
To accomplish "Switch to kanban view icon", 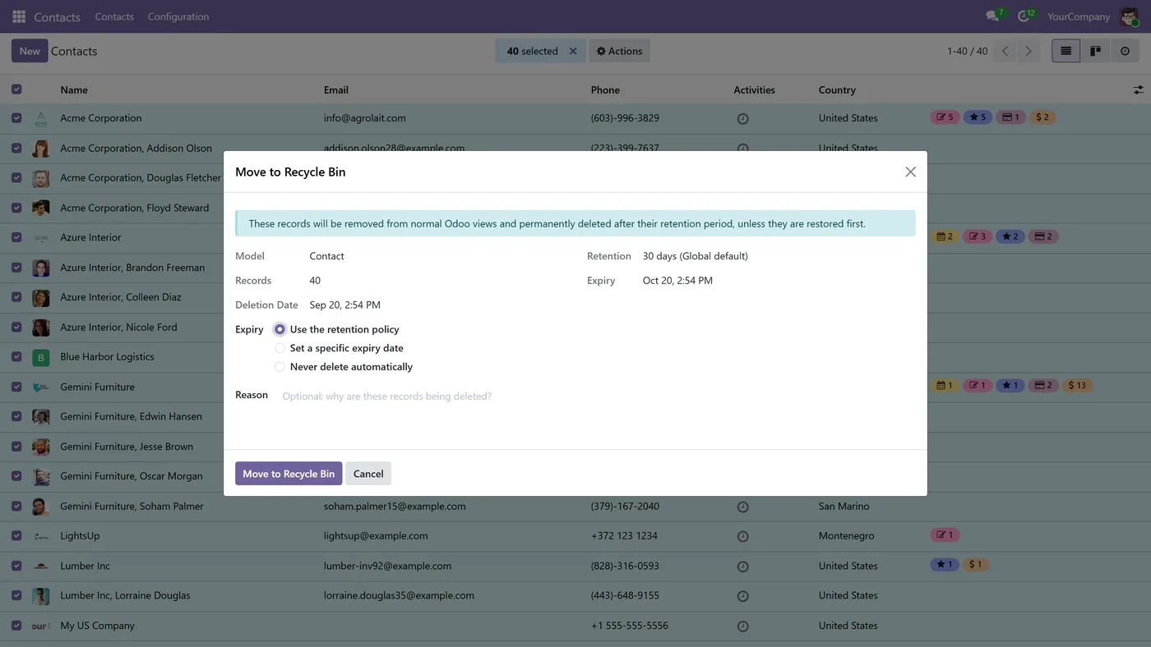I will click(1095, 51).
